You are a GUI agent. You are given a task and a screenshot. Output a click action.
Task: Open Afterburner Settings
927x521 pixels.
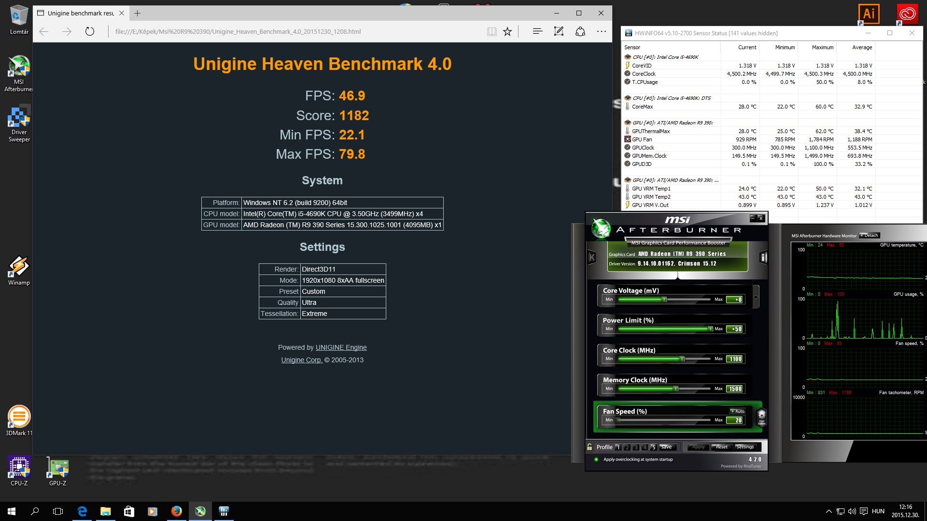[x=745, y=447]
